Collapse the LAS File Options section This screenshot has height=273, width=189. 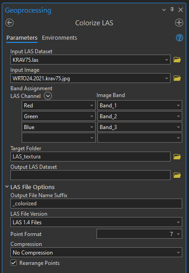click(x=7, y=187)
